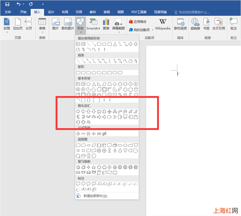Switch to the 设计 ribbon tab
Screen dimensions: 241x216
[x=51, y=12]
